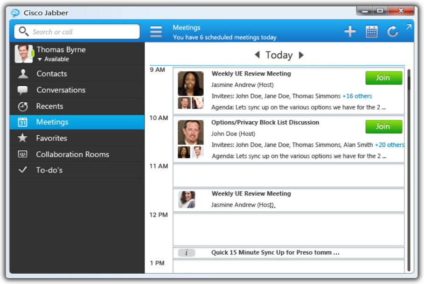Go to previous day arrow
424x284 pixels.
pos(257,55)
